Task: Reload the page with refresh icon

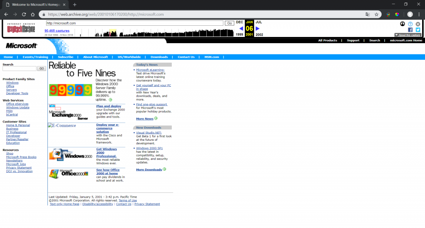Action: (x=24, y=15)
